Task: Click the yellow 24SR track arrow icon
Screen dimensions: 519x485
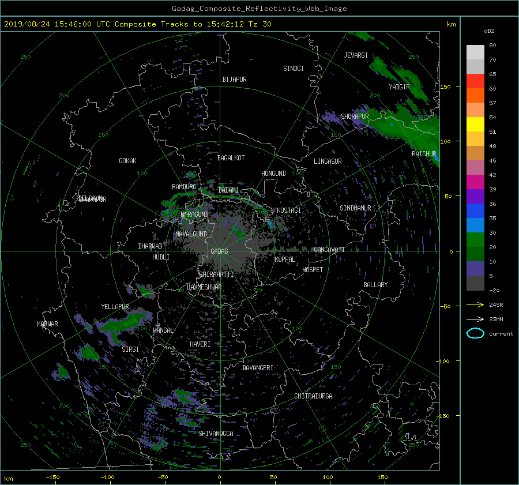Action: 475,304
